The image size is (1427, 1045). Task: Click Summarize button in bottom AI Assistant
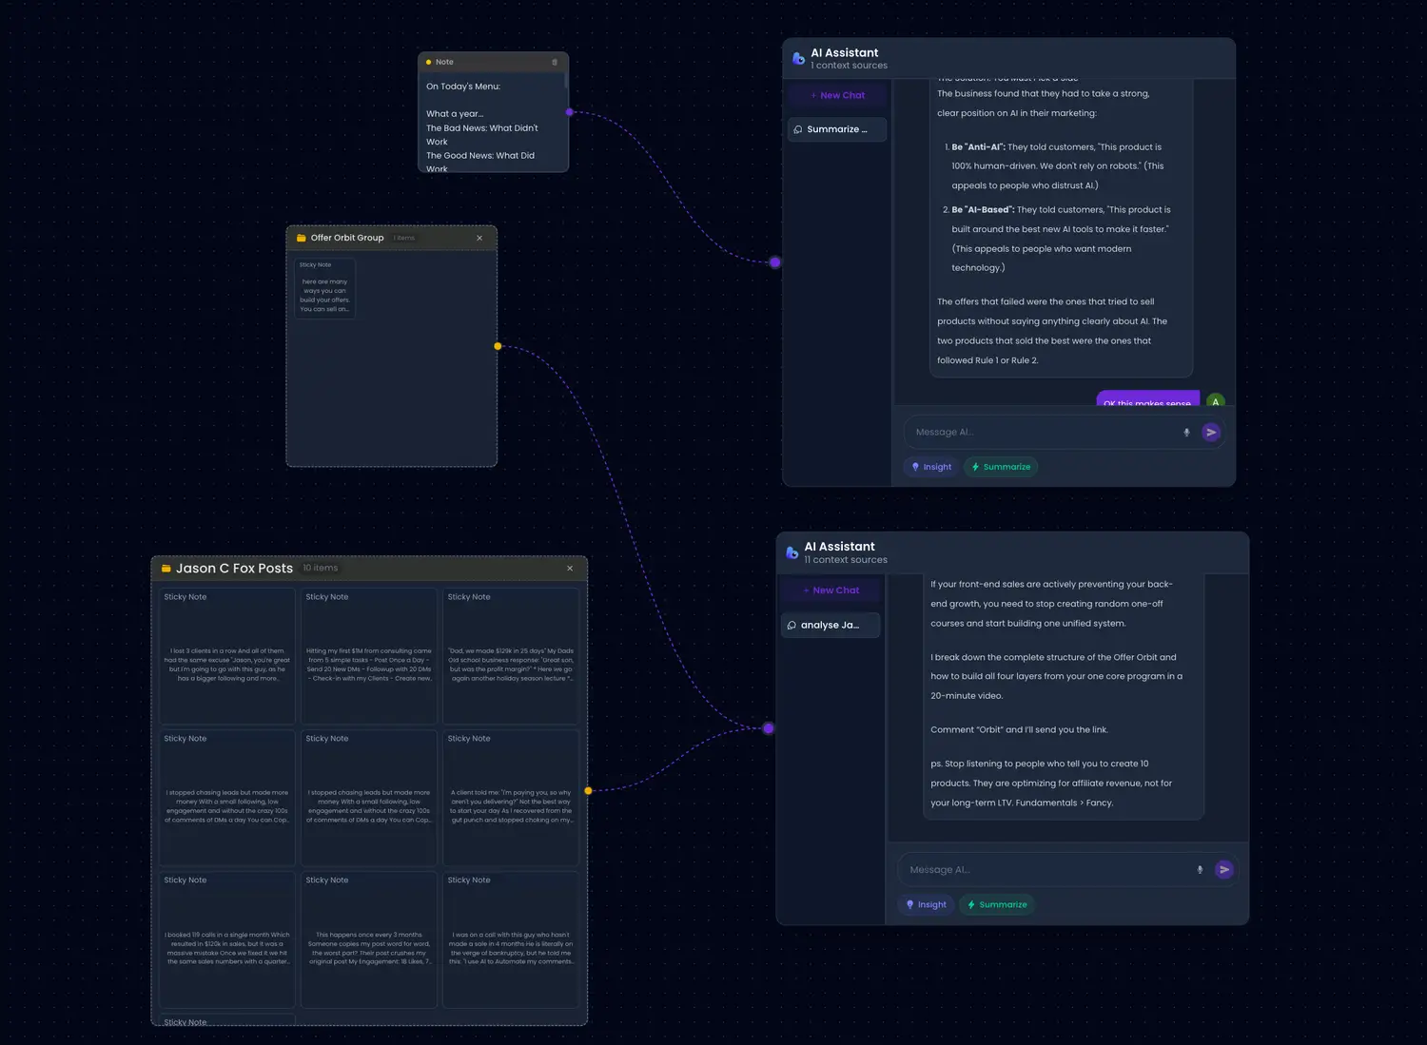point(997,904)
